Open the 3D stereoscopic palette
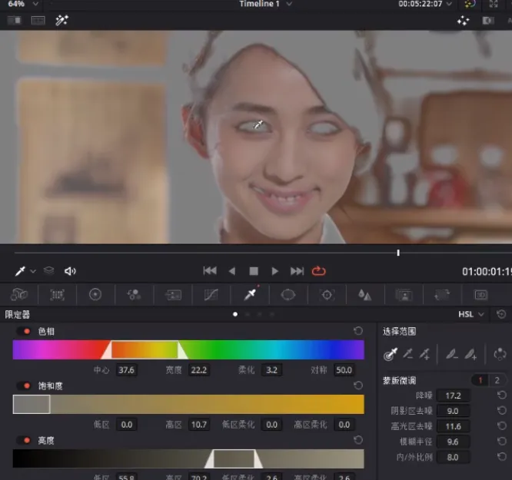 pos(481,295)
